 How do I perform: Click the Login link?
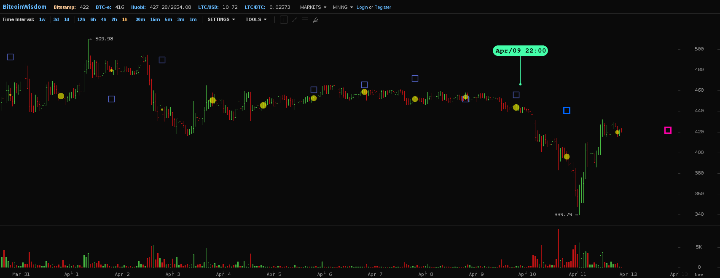click(x=362, y=8)
